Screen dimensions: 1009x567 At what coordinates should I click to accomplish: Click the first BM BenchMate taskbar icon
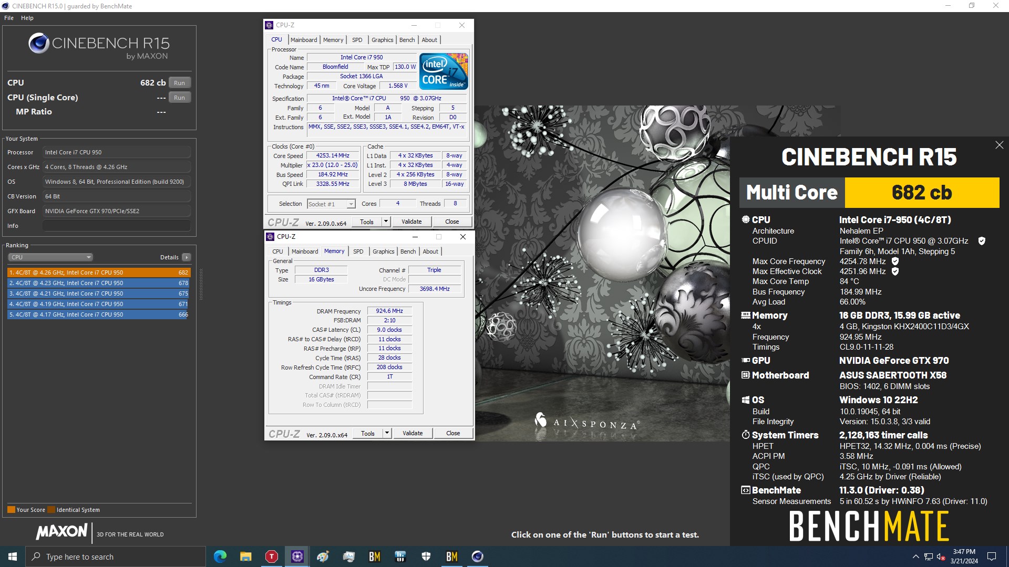point(374,556)
